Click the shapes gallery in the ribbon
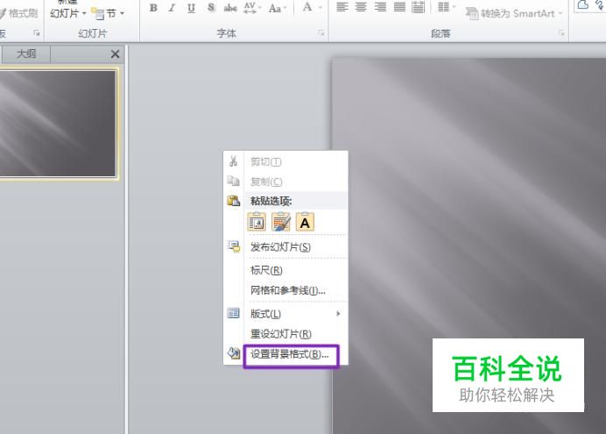606x434 pixels. tap(590, 6)
